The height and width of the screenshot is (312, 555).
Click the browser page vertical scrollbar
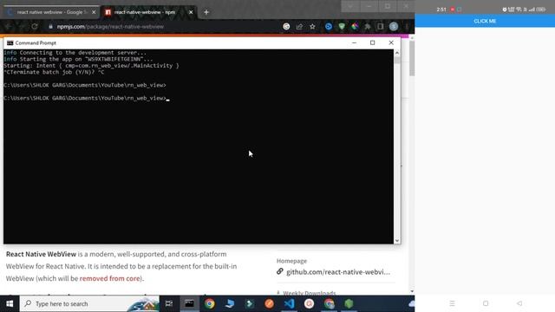(412, 58)
